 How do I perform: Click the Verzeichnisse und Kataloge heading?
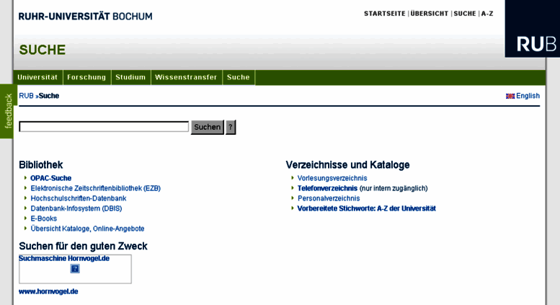click(347, 164)
